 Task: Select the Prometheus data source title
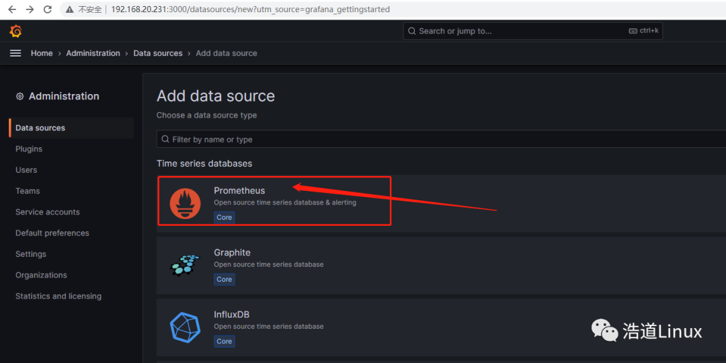[239, 190]
